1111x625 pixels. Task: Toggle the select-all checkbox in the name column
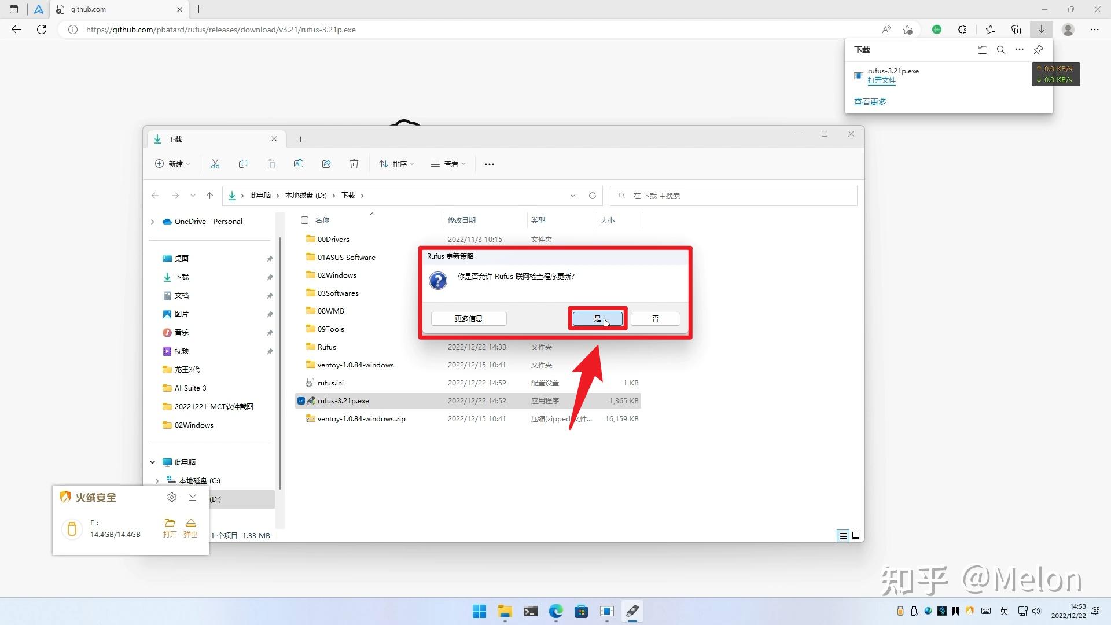[304, 220]
